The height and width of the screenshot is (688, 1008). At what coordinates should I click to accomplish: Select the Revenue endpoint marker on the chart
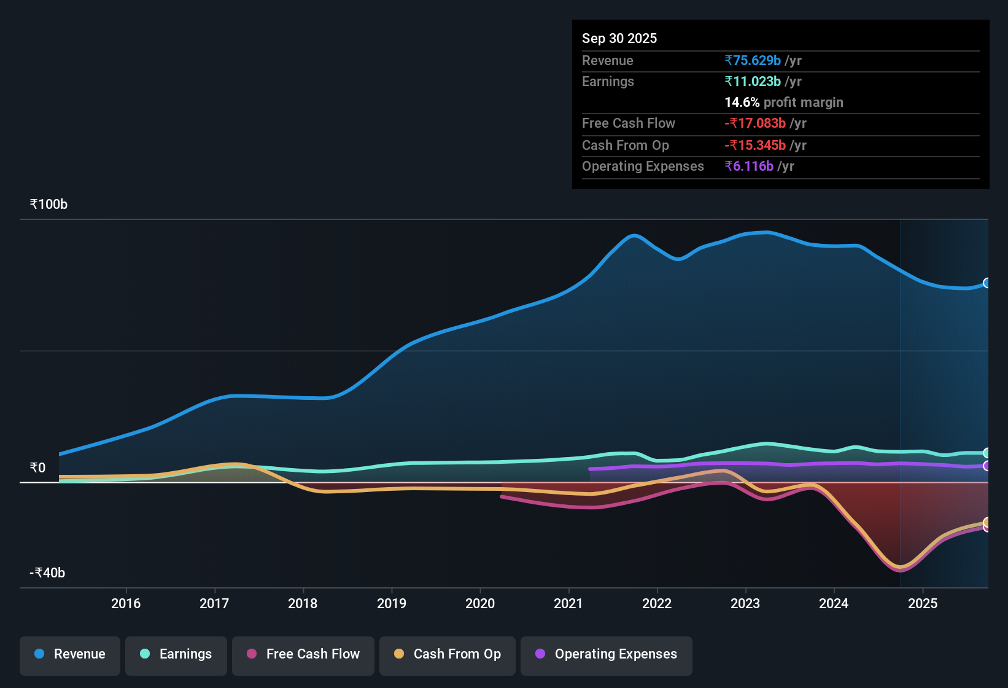coord(987,283)
